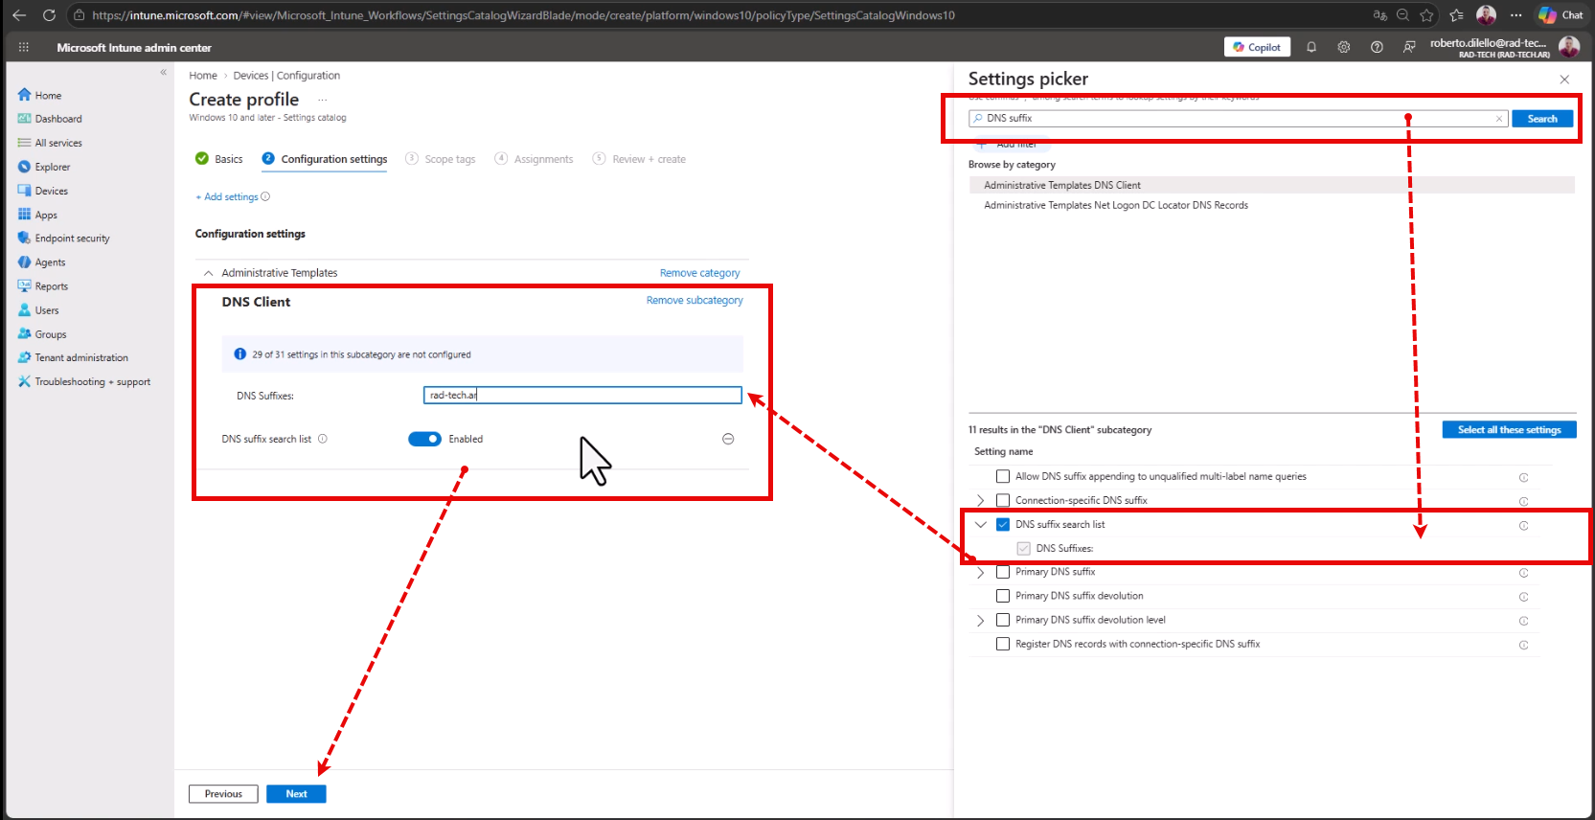Focus the DNS Suffixes text field

point(582,395)
